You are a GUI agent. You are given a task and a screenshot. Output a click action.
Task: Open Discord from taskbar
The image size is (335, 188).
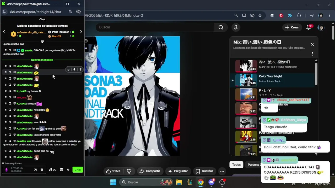[212, 182]
